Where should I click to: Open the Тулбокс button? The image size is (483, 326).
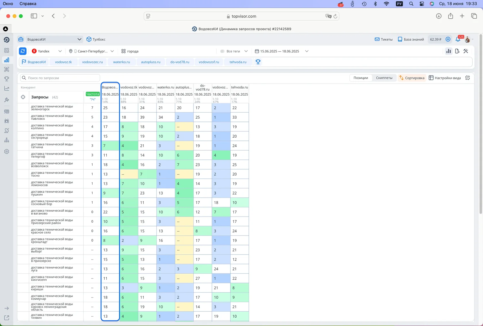pos(96,39)
